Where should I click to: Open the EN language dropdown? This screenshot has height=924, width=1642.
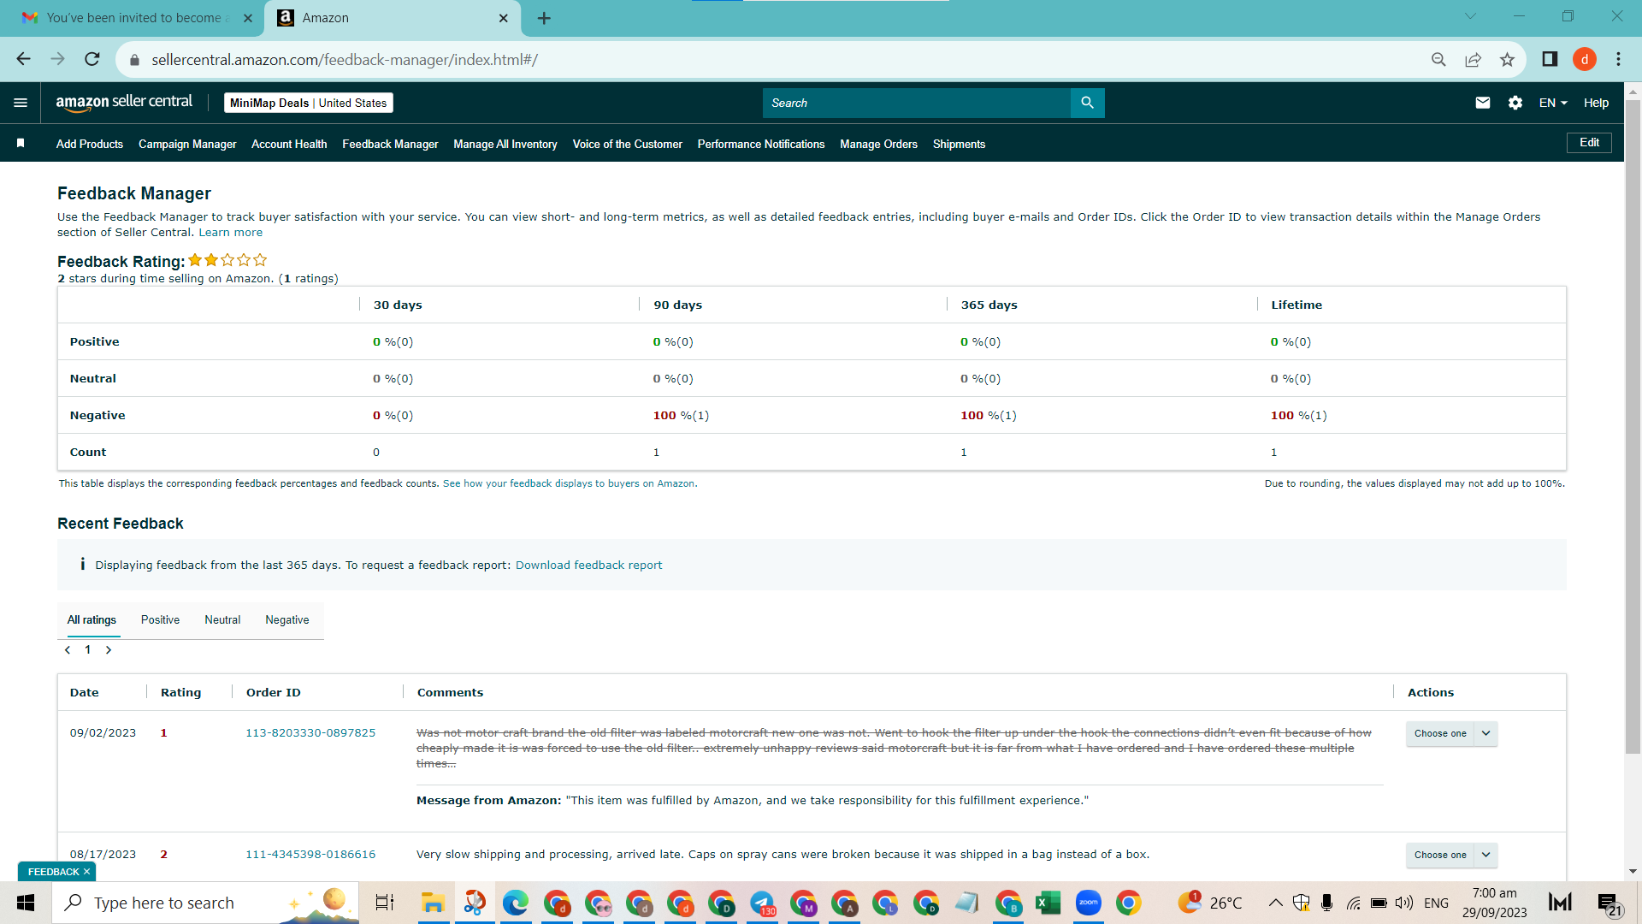[1553, 103]
